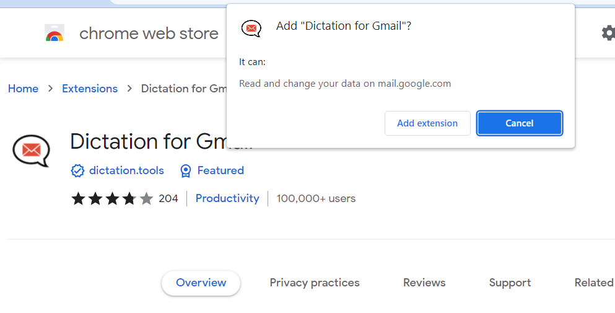Confirm with the Add extension button

pyautogui.click(x=427, y=123)
